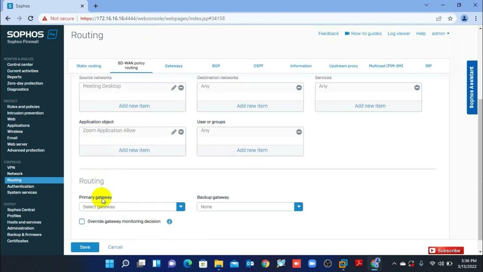Open Intrusion prevention in sidebar

(x=25, y=113)
